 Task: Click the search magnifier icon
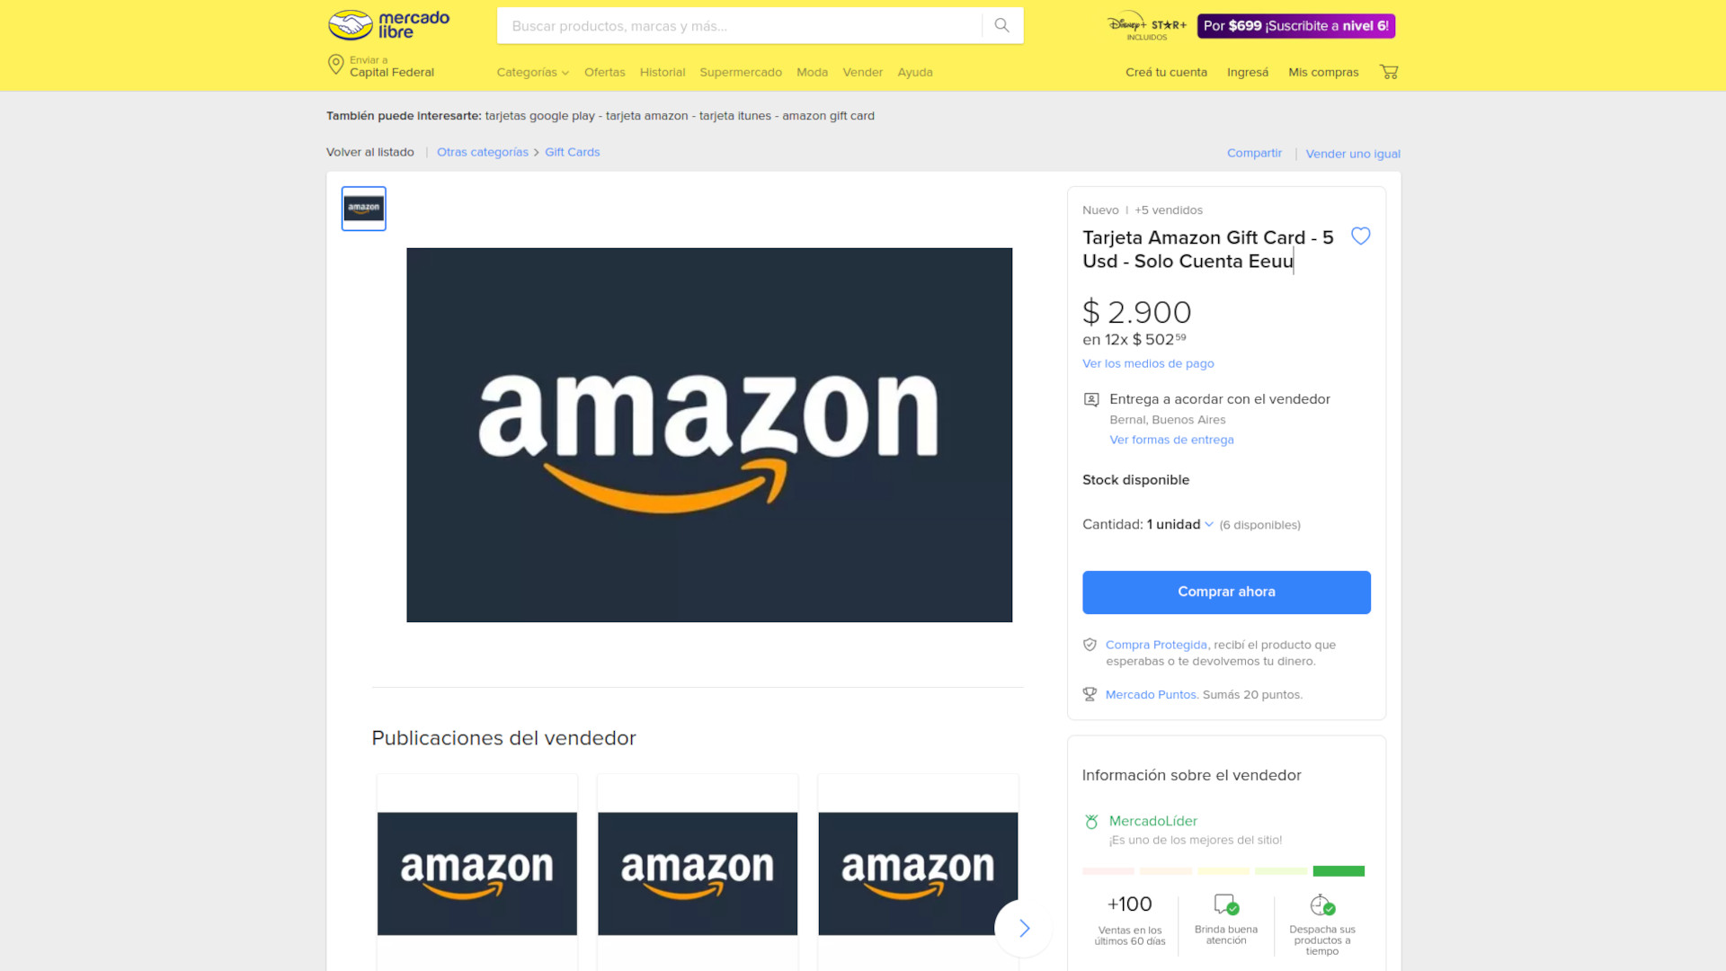tap(1001, 25)
